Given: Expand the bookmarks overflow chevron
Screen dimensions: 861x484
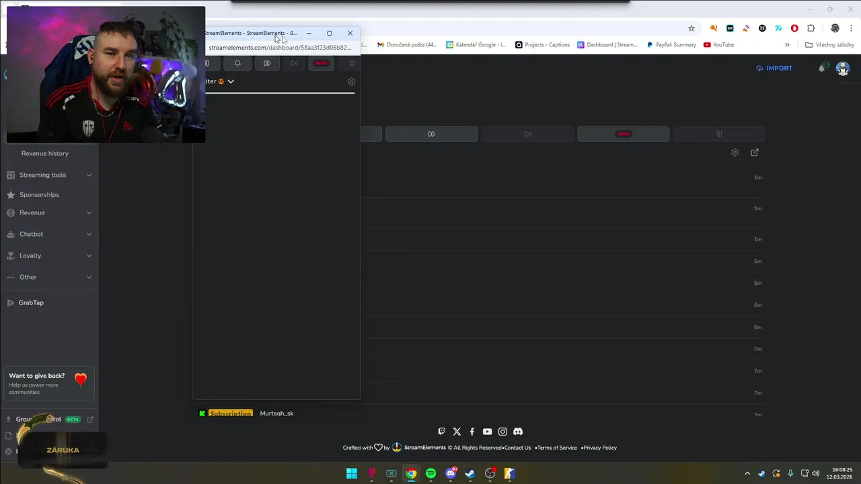Looking at the screenshot, I should (x=787, y=45).
